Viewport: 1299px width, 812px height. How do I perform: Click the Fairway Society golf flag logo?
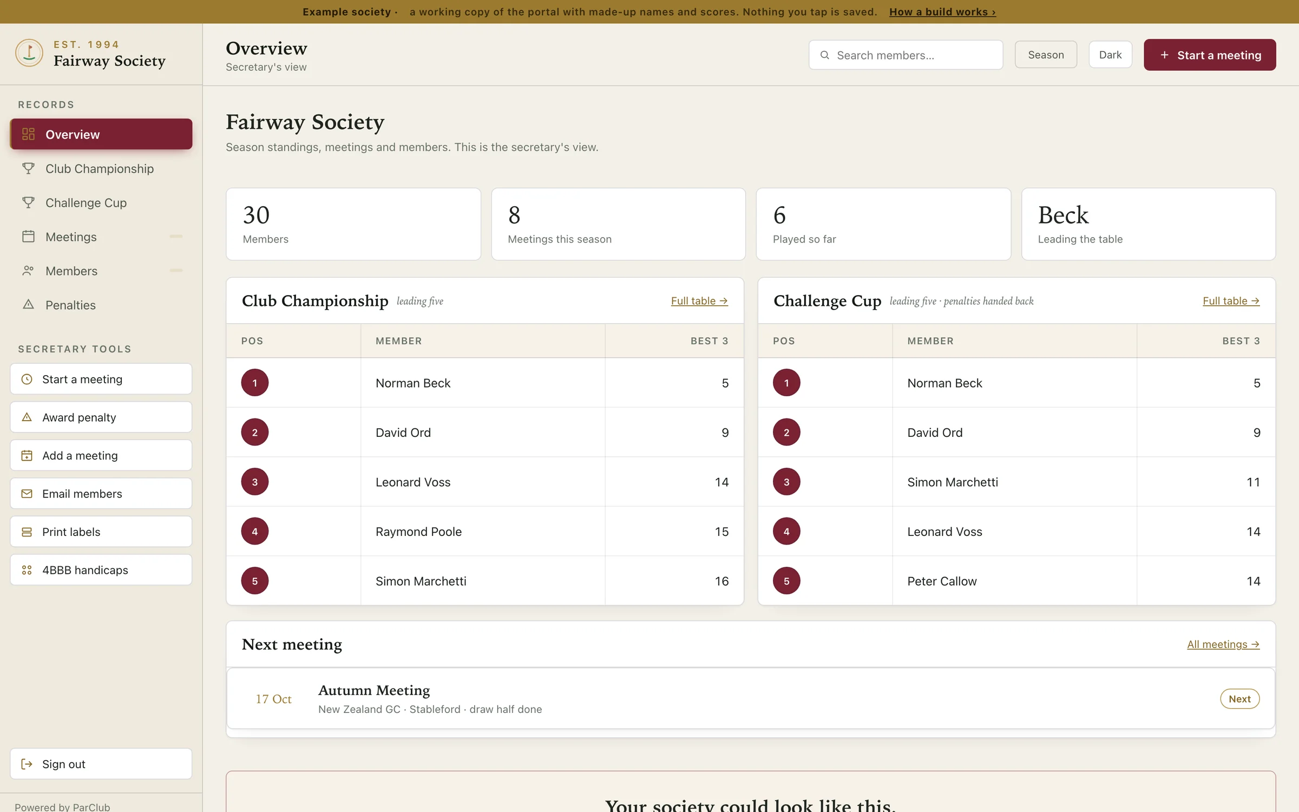tap(29, 53)
